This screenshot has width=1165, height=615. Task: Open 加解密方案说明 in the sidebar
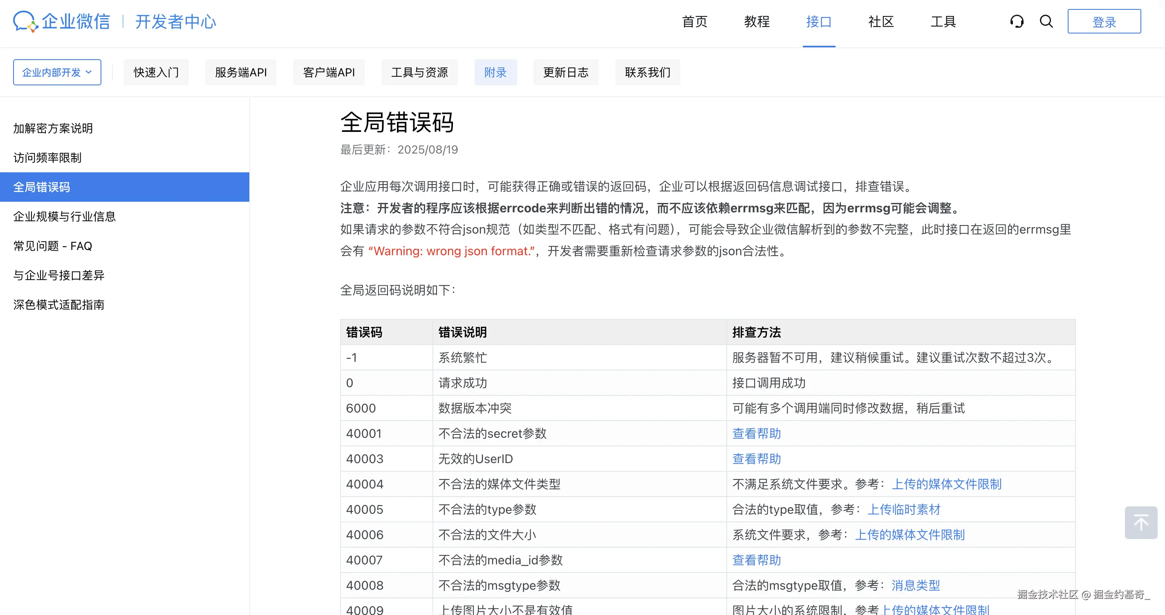(52, 128)
